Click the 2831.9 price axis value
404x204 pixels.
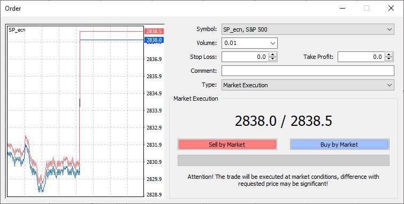[x=154, y=145]
